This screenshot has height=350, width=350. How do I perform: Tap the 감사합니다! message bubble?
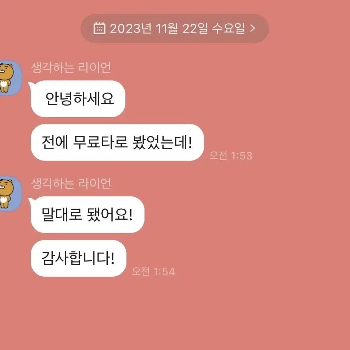(79, 258)
